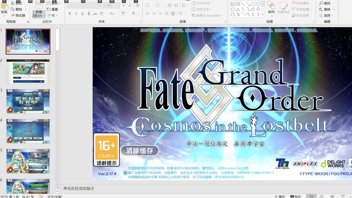The width and height of the screenshot is (352, 198).
Task: Toggle Align Right paragraph alignment
Action: (x=160, y=14)
